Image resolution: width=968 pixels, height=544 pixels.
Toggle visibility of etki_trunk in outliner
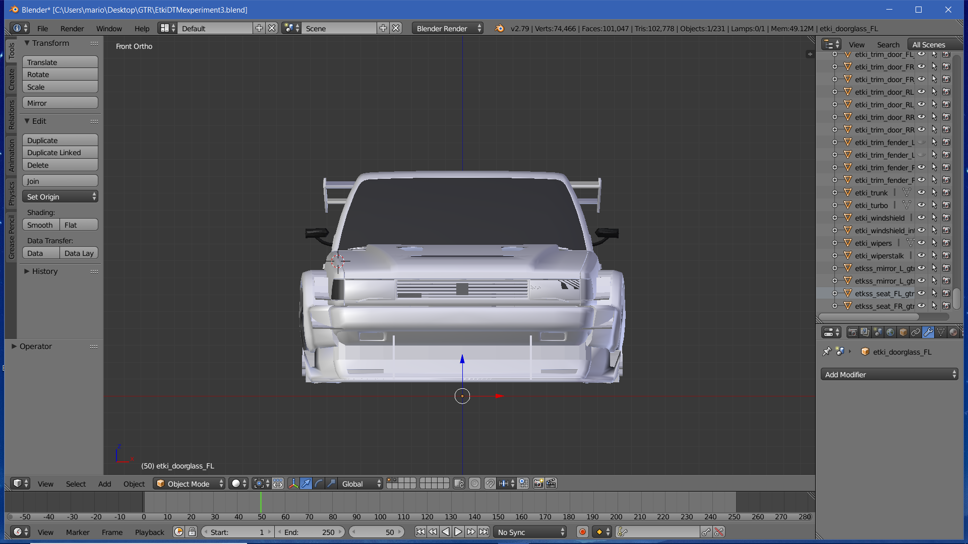(x=921, y=193)
